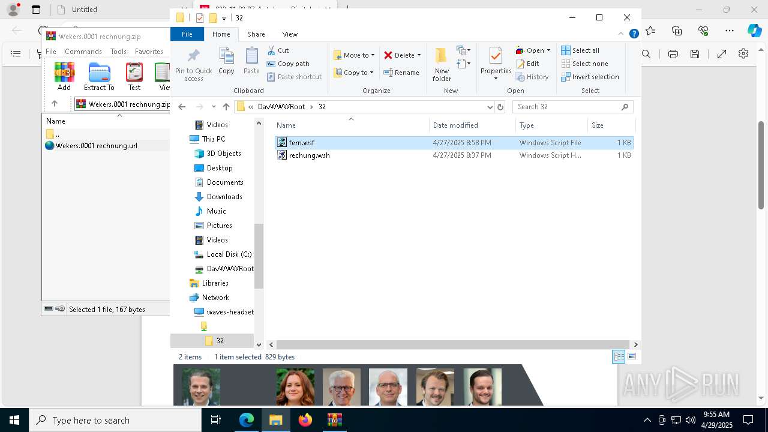The width and height of the screenshot is (768, 432).
Task: Click Pin to Quick access icon
Action: [193, 65]
